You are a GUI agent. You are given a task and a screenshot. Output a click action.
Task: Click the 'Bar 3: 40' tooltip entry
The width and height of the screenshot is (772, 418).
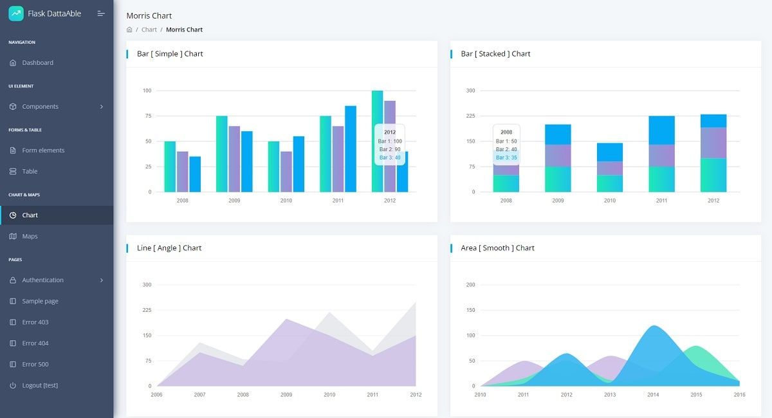point(390,158)
